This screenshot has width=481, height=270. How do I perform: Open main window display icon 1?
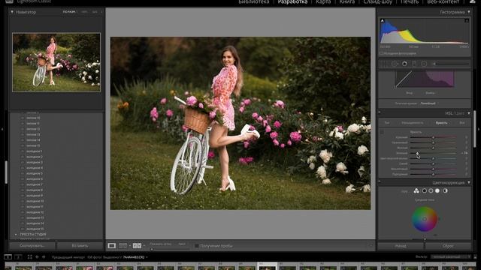click(8, 256)
